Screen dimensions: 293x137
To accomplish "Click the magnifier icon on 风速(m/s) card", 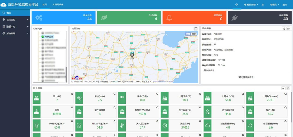I will [x=115, y=94].
